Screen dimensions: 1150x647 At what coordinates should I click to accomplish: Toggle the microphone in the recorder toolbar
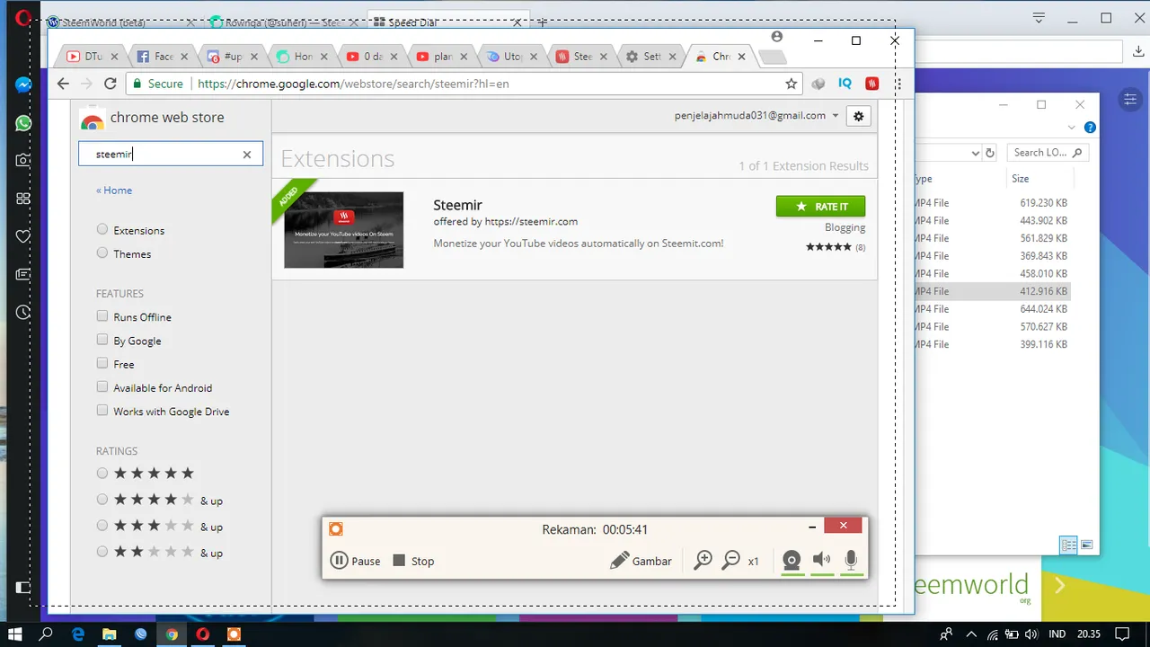pos(851,561)
